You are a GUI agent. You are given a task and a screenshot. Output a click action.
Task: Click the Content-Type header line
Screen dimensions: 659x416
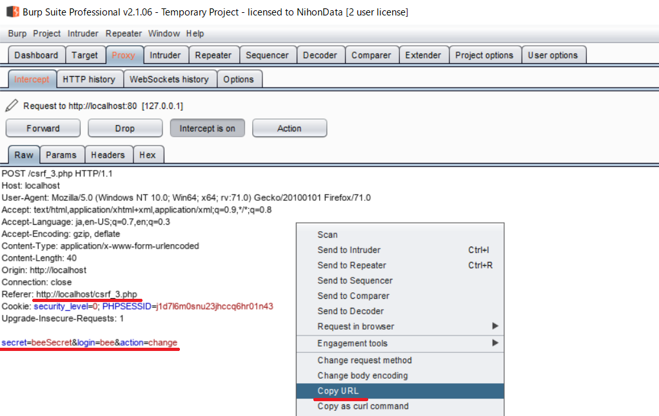click(101, 246)
